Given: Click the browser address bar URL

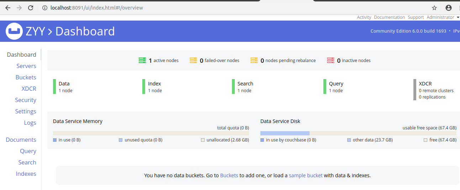Looking at the screenshot, I should (x=97, y=8).
